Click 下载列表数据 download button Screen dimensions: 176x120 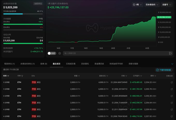(x=164, y=70)
